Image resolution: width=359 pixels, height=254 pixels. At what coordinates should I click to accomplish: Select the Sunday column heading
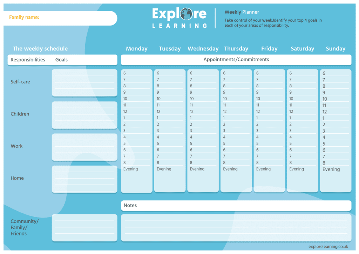coord(336,48)
